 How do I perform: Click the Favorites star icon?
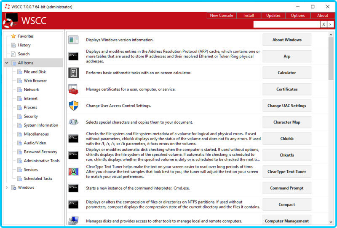13,36
